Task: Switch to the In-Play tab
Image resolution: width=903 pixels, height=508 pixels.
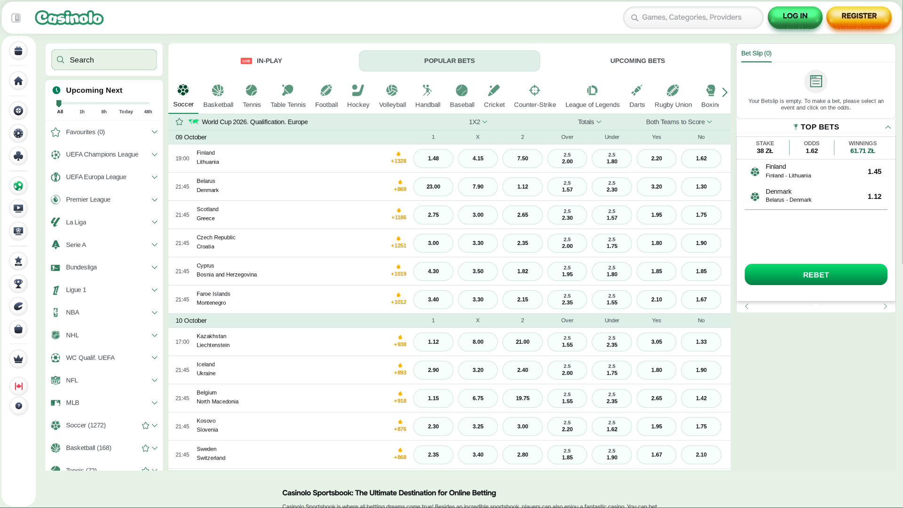Action: coord(261,61)
